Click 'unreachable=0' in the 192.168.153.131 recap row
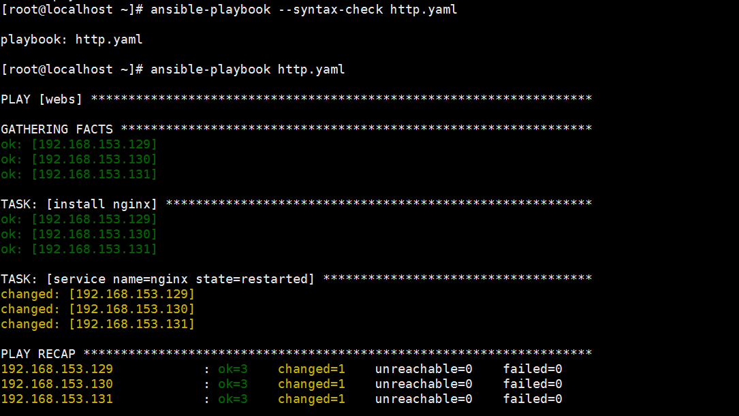Screen dimensions: 739x416 [424, 399]
